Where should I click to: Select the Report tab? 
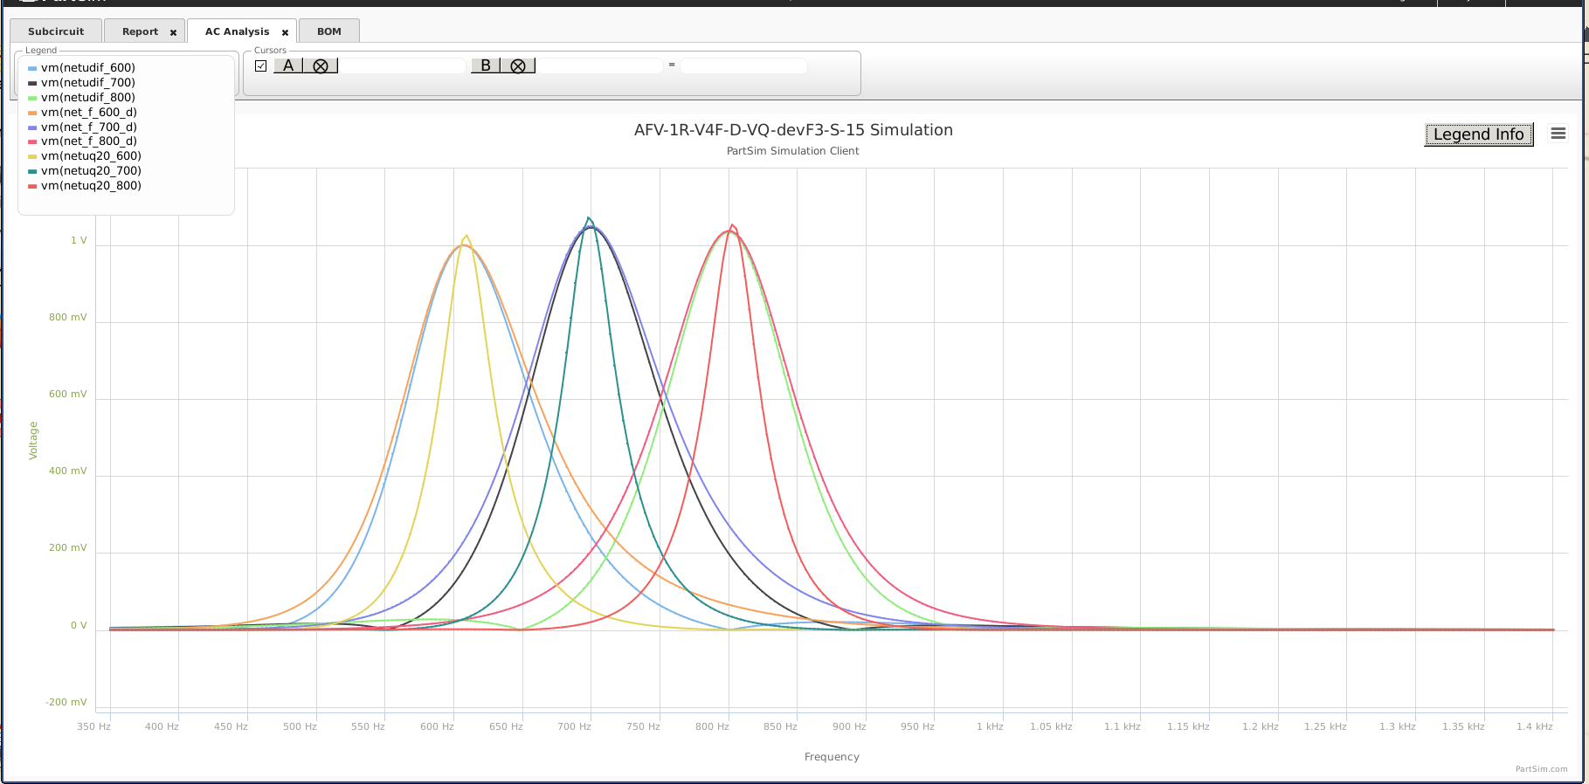pos(140,31)
